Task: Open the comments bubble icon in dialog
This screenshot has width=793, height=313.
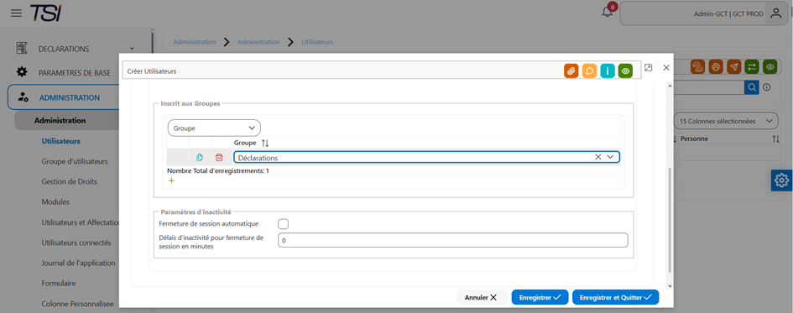Action: pyautogui.click(x=589, y=71)
